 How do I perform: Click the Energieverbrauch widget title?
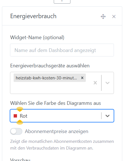click(33, 16)
